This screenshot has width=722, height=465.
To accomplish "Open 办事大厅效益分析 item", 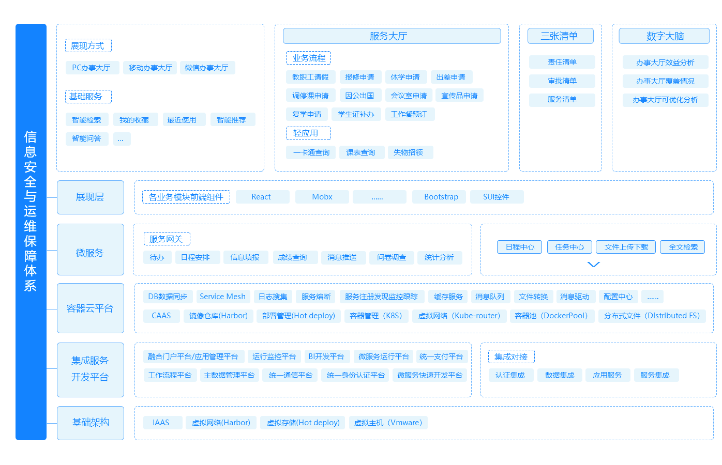I will (x=665, y=63).
